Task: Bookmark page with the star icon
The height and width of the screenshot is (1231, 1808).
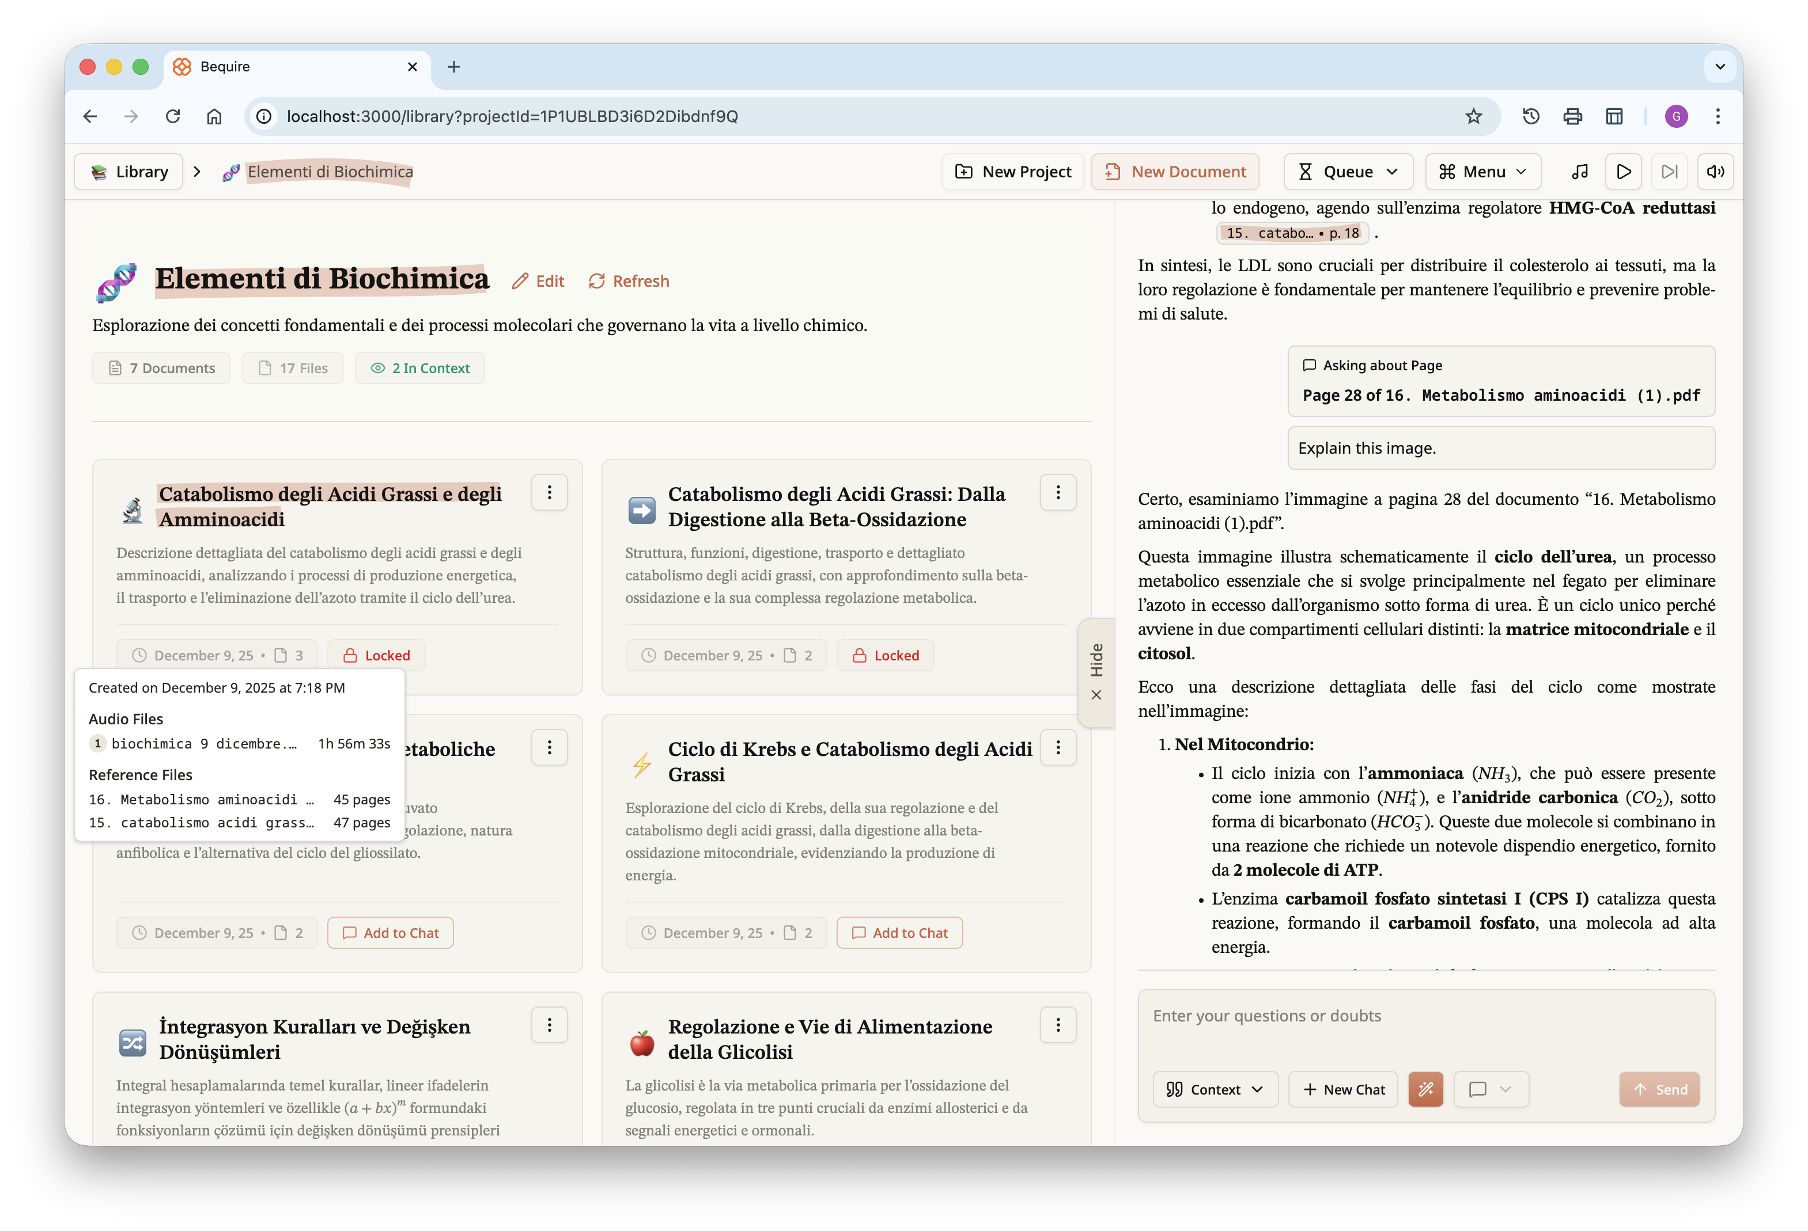Action: 1473,117
